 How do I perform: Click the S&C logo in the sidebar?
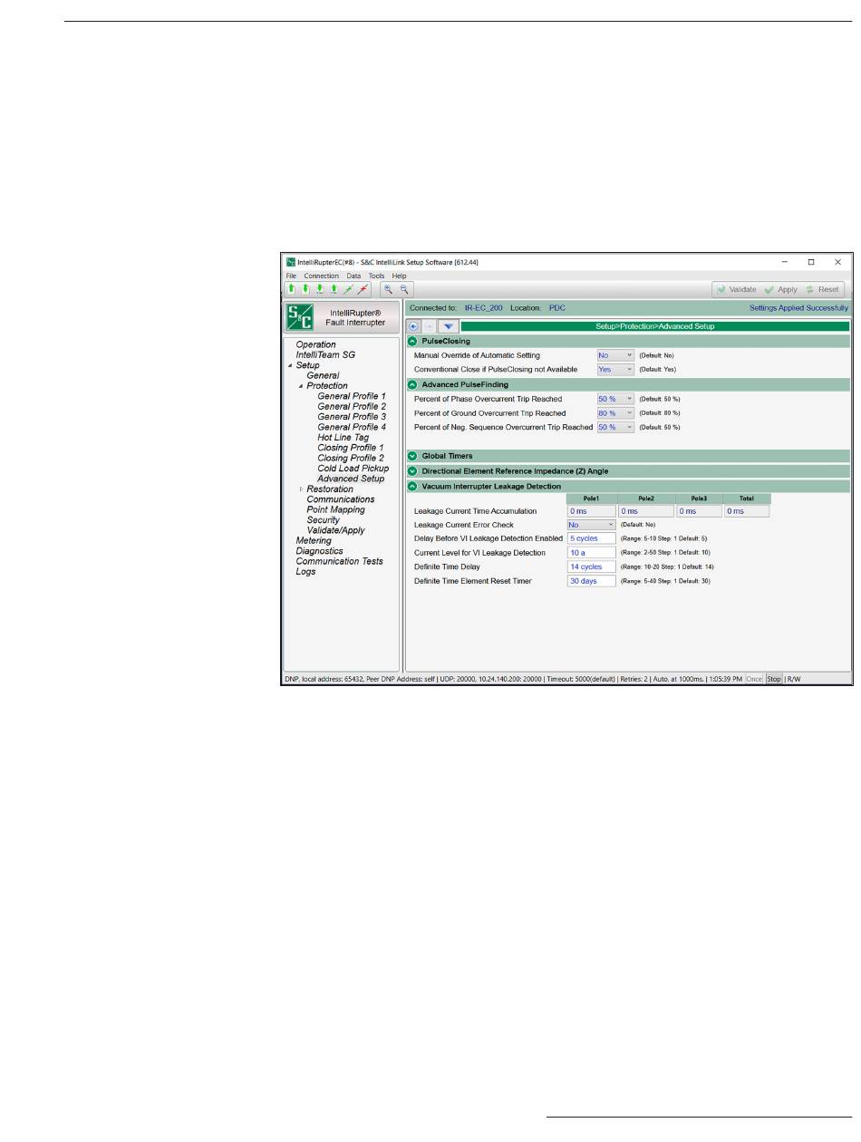coord(300,317)
